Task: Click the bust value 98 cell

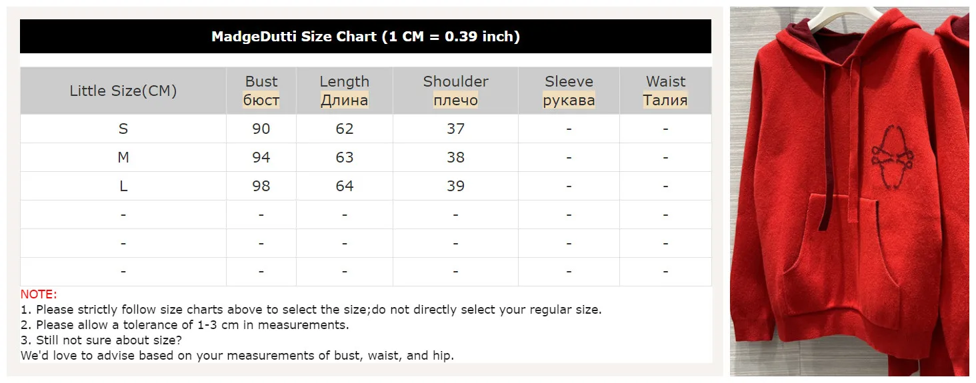Action: tap(261, 186)
